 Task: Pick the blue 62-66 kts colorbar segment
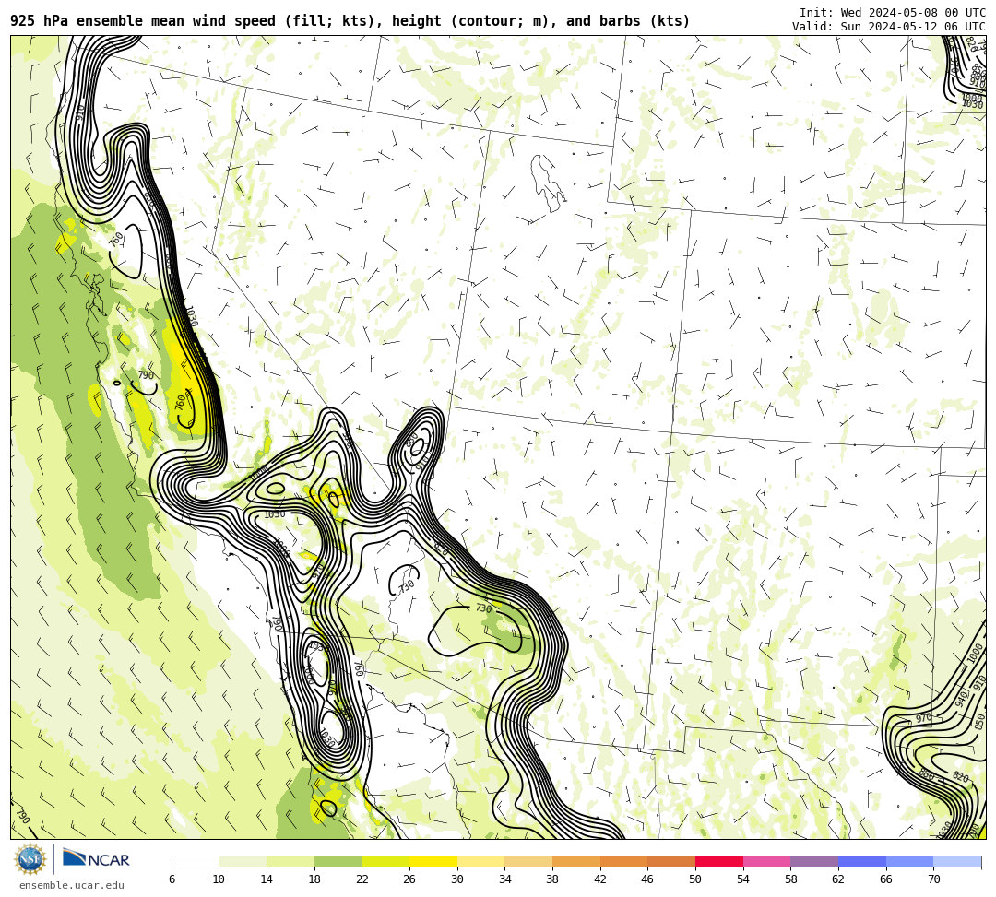862,861
